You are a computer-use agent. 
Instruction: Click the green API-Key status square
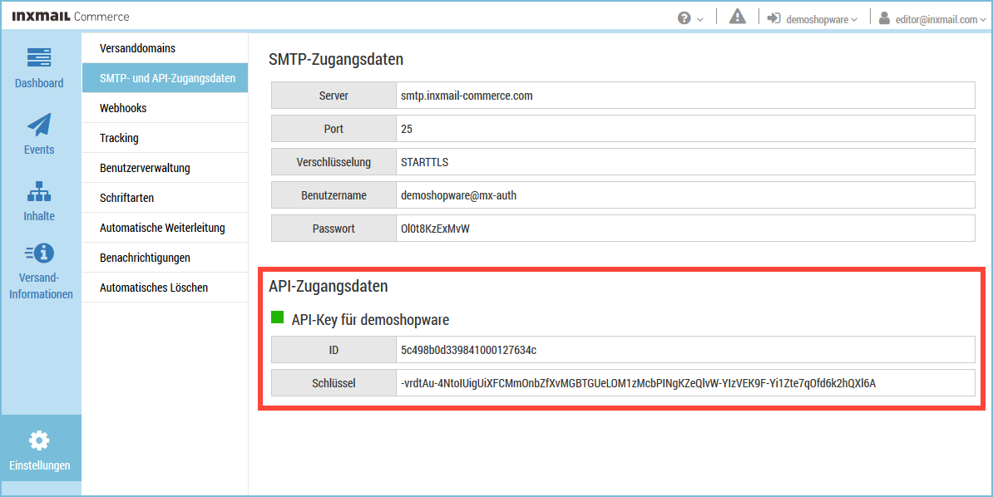coord(278,317)
